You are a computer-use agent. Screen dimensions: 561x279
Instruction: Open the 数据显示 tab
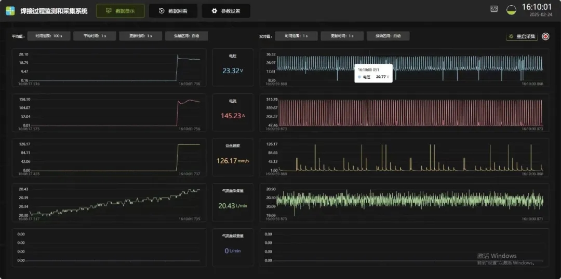120,11
